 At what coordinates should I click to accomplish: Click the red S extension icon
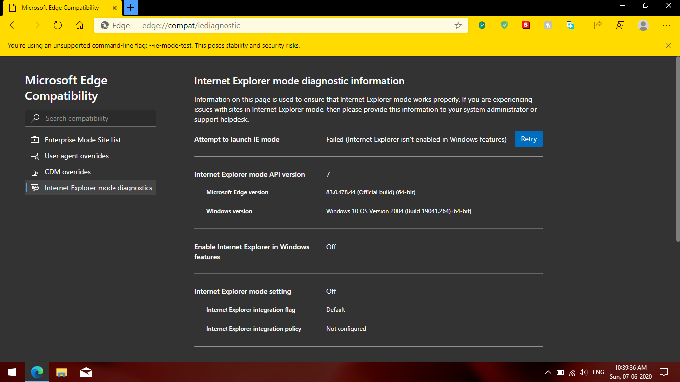tap(526, 26)
